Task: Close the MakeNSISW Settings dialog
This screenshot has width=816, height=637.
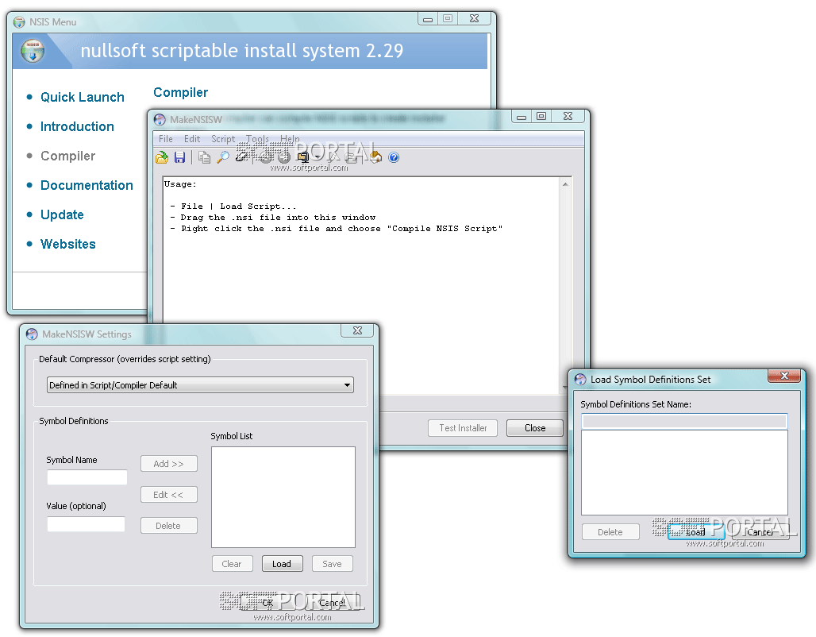Action: click(357, 330)
